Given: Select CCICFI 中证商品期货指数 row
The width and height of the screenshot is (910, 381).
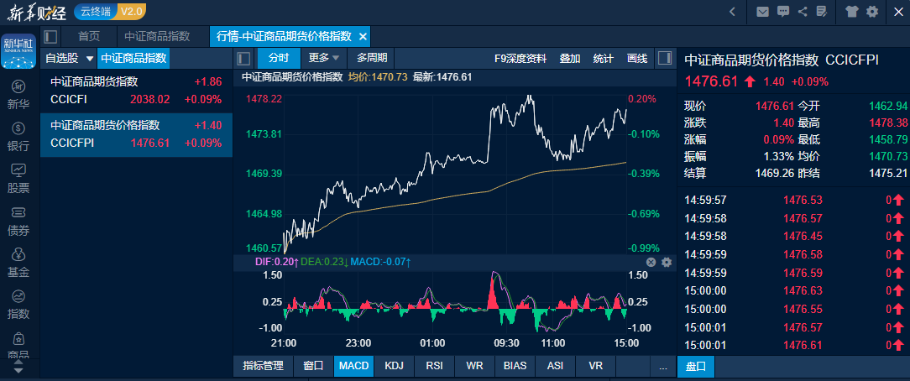Looking at the screenshot, I should pos(136,91).
